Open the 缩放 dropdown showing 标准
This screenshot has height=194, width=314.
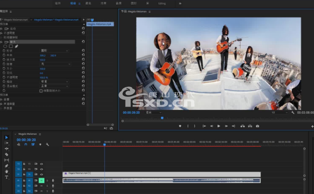(x=54, y=82)
